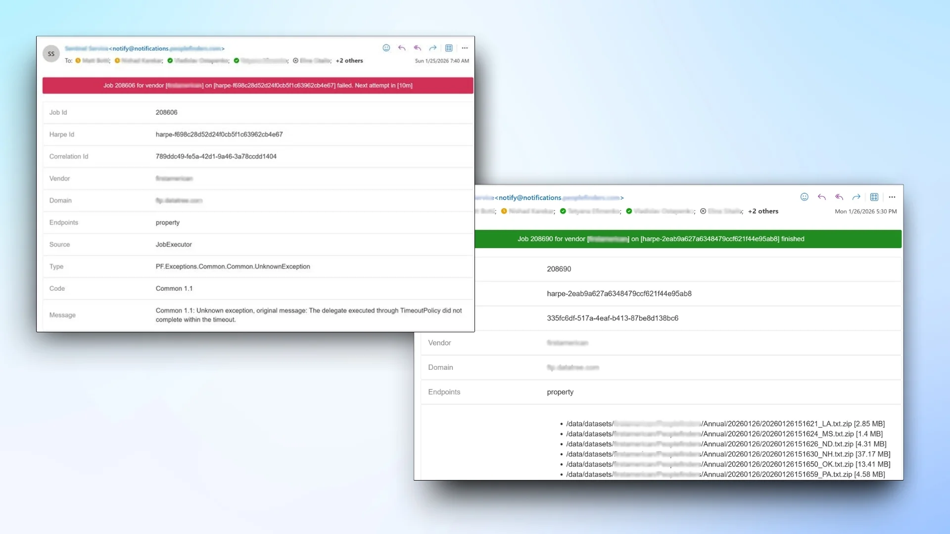This screenshot has width=950, height=534.
Task: Forward the Job 208606 failure email
Action: [433, 48]
